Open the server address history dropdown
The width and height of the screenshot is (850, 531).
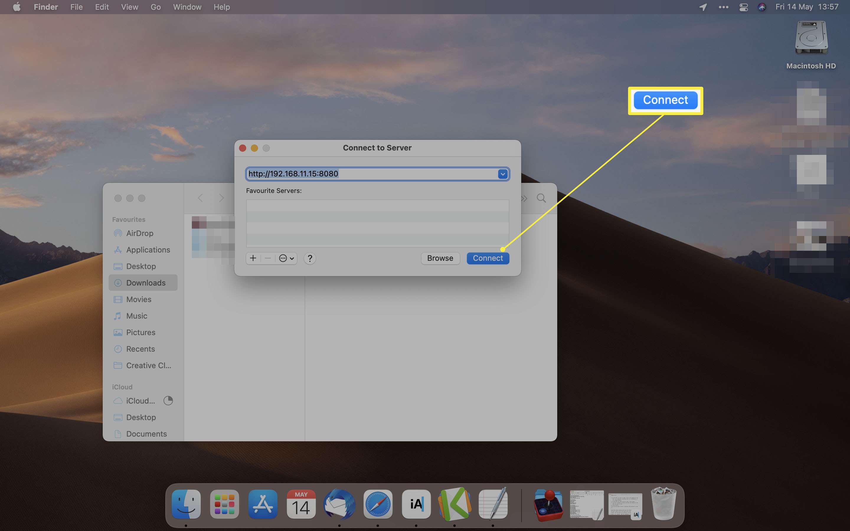coord(503,174)
